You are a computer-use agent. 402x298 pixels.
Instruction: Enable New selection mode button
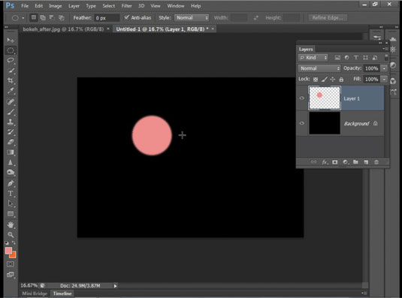click(33, 17)
